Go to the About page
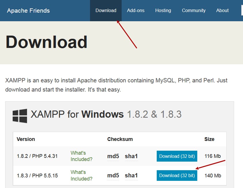 (x=222, y=11)
